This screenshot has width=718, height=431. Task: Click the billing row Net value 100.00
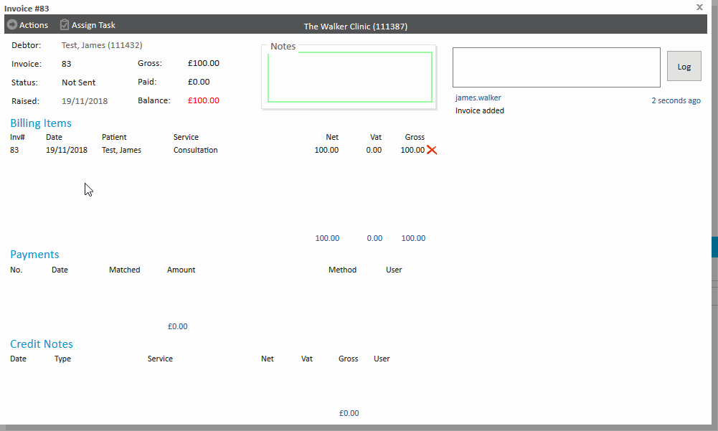click(326, 150)
